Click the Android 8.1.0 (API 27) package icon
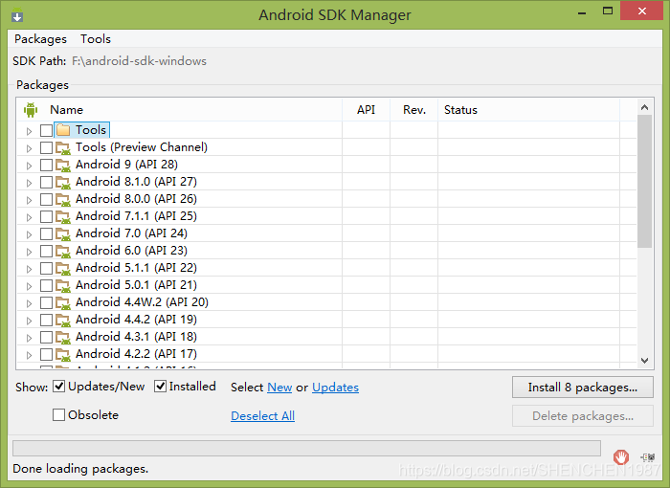Viewport: 670px width, 488px height. point(63,182)
